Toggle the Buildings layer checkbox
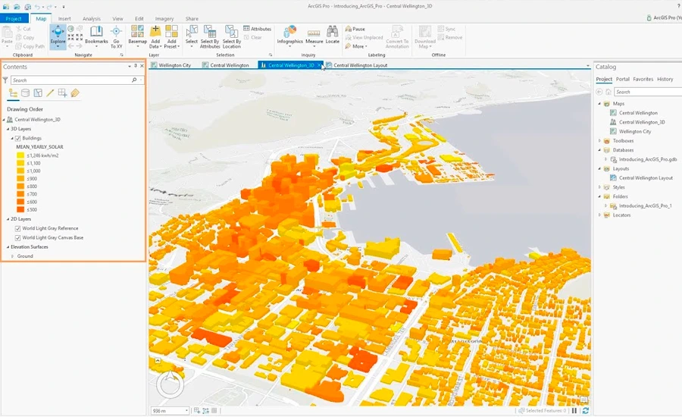Image resolution: width=682 pixels, height=417 pixels. tap(18, 139)
